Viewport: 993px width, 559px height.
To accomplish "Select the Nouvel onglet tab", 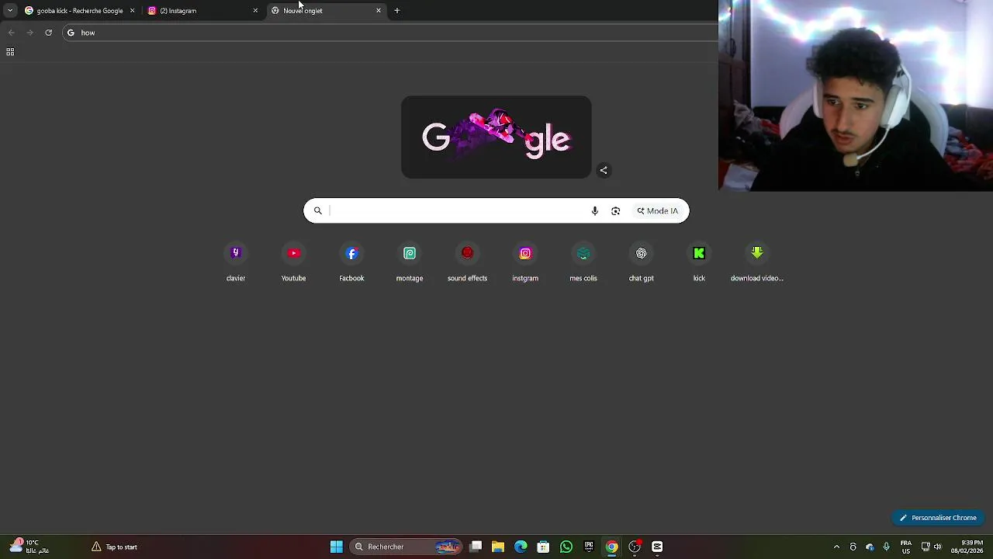I will 326,11.
